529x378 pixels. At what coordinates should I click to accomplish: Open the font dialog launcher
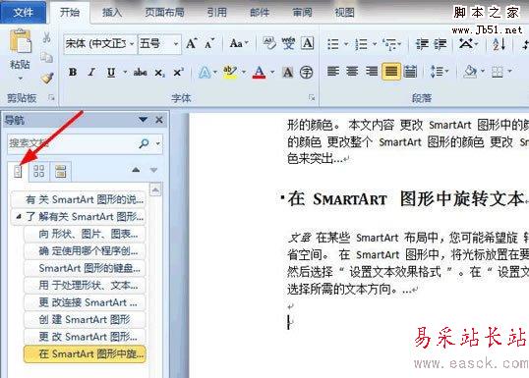coord(312,98)
